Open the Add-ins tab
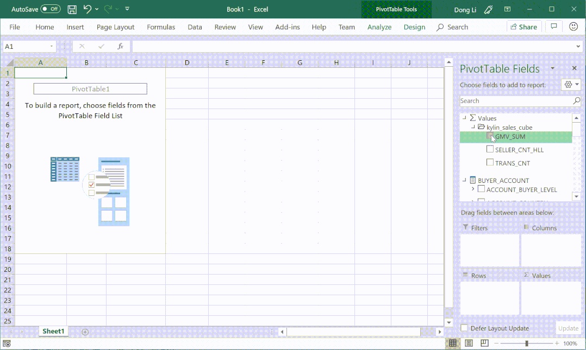 click(x=288, y=27)
